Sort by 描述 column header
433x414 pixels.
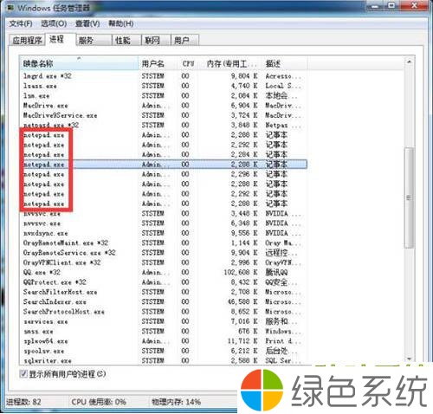[x=285, y=63]
